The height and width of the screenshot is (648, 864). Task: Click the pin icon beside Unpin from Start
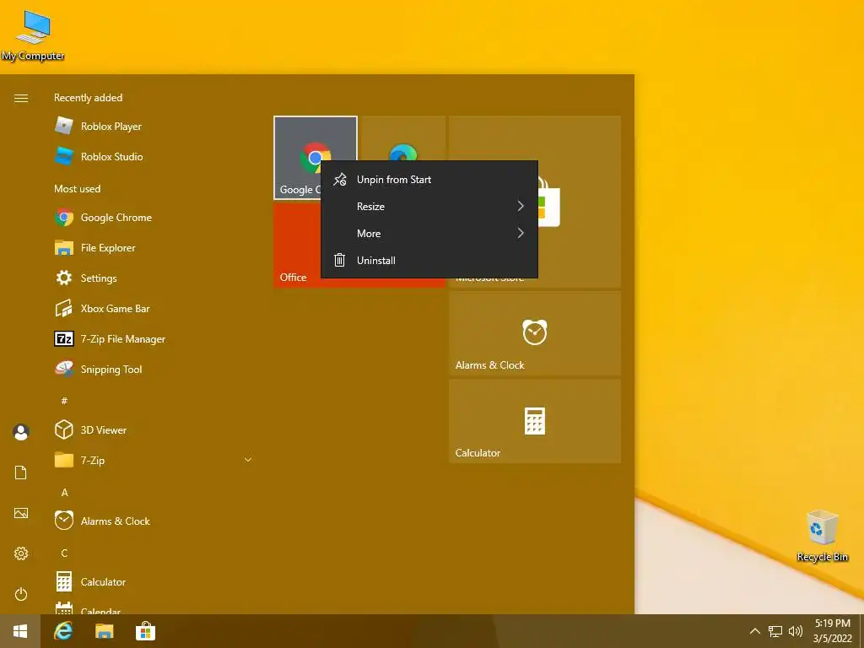(x=340, y=179)
